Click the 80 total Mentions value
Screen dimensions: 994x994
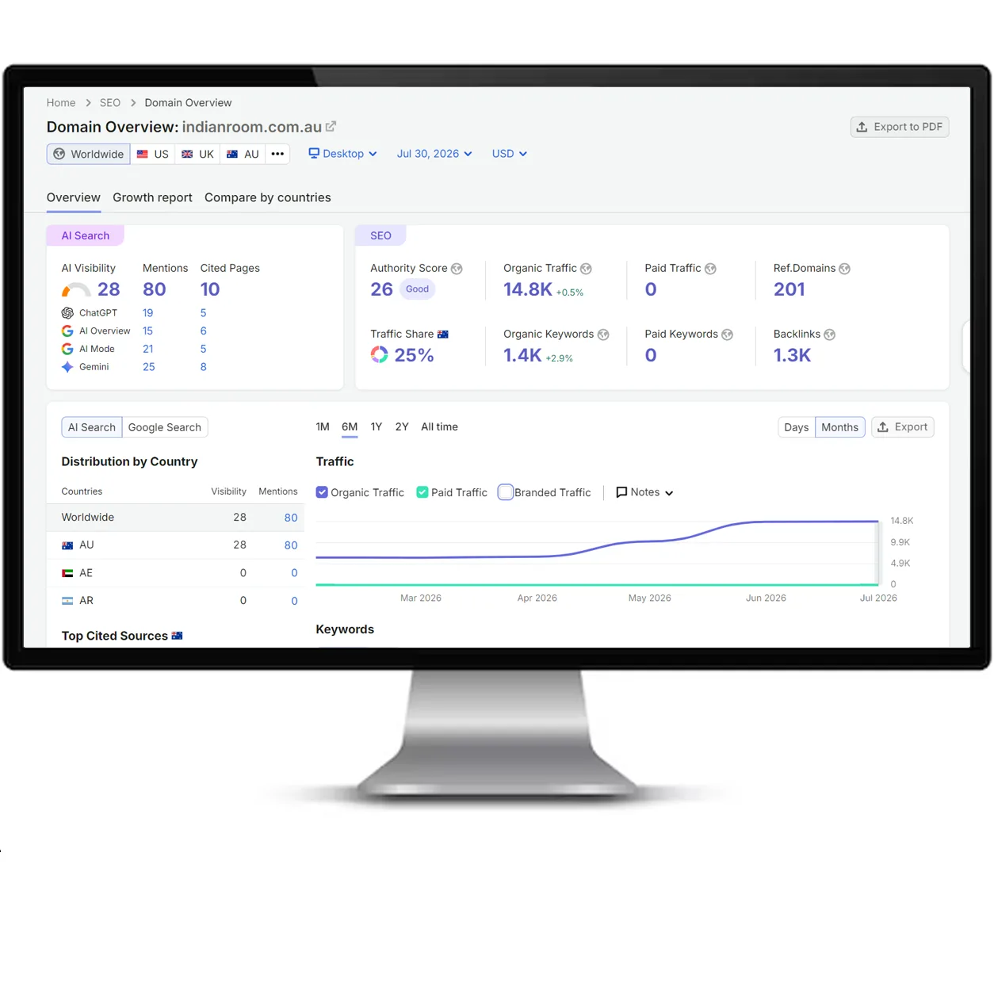tap(155, 289)
